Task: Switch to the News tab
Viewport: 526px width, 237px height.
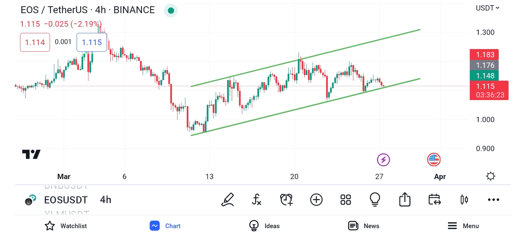Action: pyautogui.click(x=363, y=226)
